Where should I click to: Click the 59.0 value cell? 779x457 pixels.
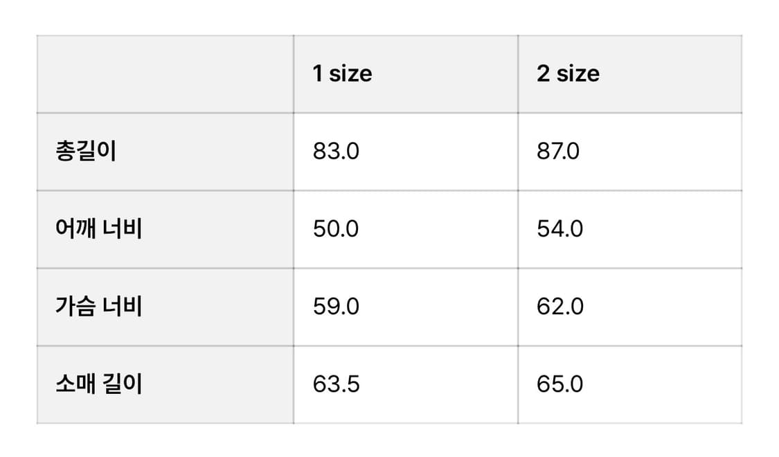click(x=336, y=306)
